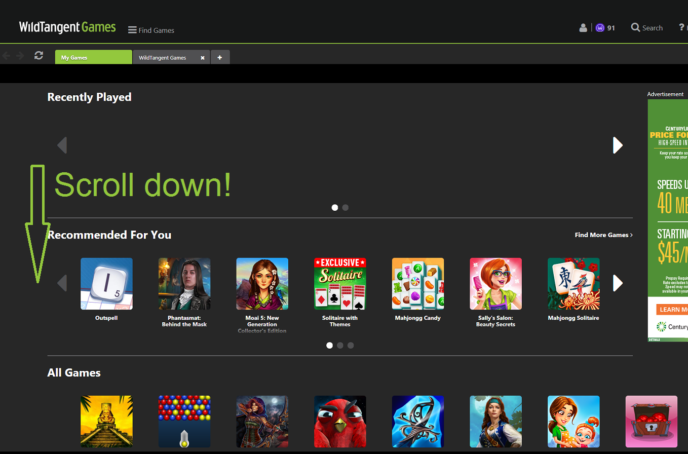Viewport: 688px width, 454px height.
Task: Open the red angry bird game tile
Action: coord(340,422)
